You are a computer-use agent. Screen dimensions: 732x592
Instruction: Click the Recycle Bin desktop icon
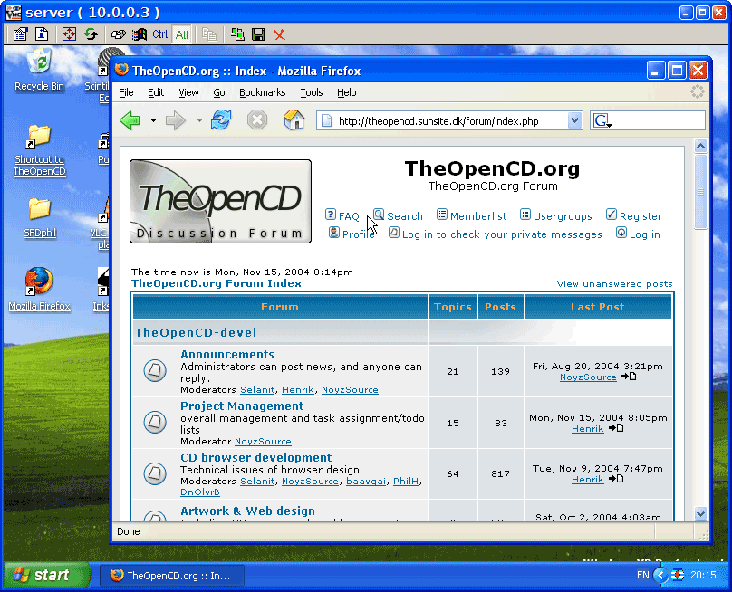[39, 70]
